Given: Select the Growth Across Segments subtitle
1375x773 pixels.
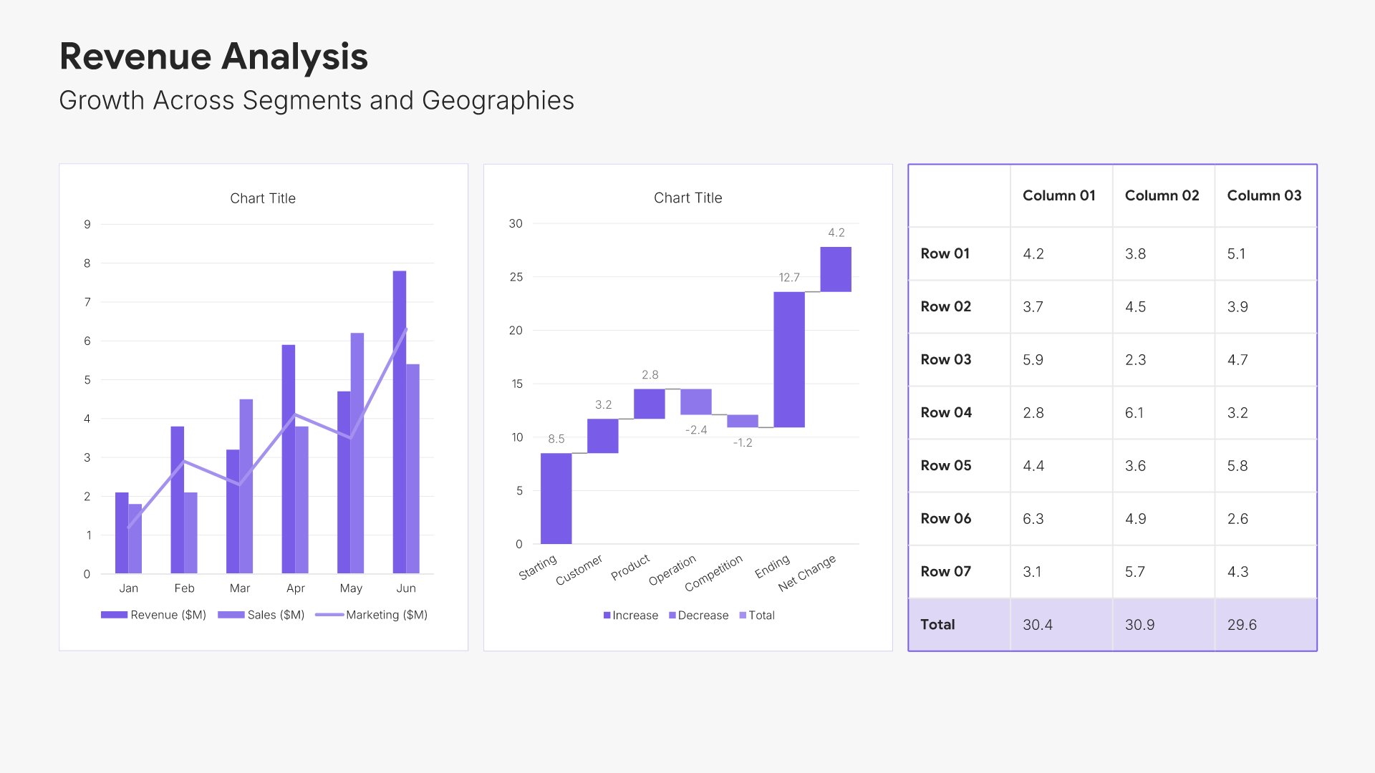Looking at the screenshot, I should tap(316, 101).
